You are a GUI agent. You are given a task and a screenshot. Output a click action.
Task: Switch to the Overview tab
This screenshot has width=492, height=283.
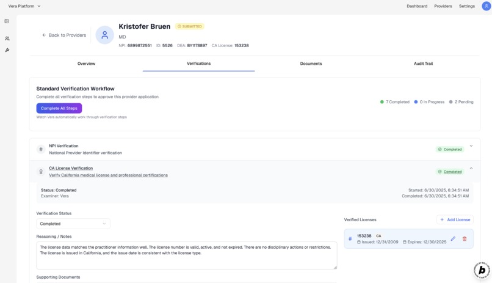coord(86,64)
